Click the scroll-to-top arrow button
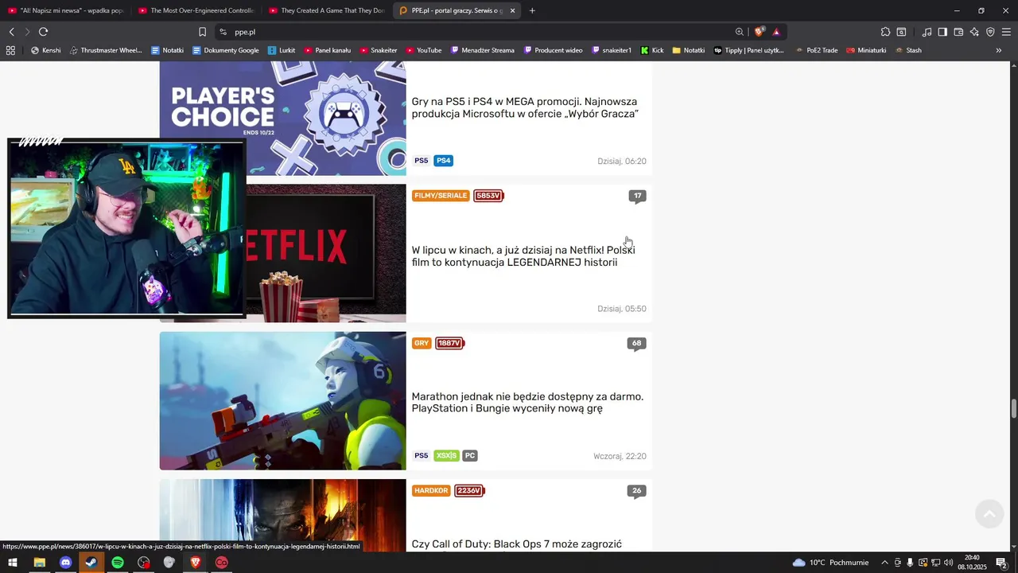Viewport: 1018px width, 573px height. 989,514
